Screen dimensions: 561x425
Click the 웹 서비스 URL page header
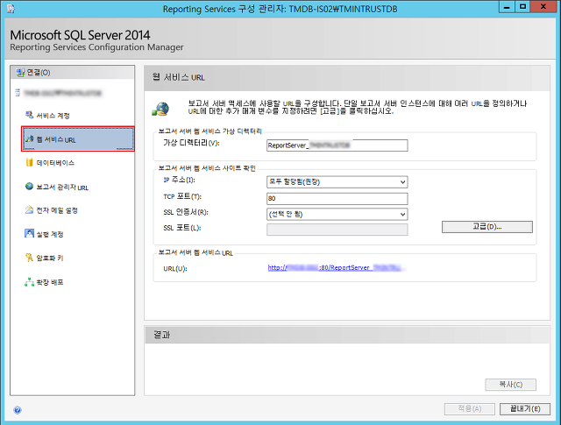click(179, 77)
